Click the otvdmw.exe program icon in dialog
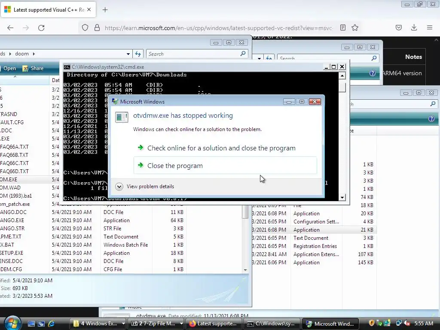This screenshot has height=330, width=440. [122, 117]
